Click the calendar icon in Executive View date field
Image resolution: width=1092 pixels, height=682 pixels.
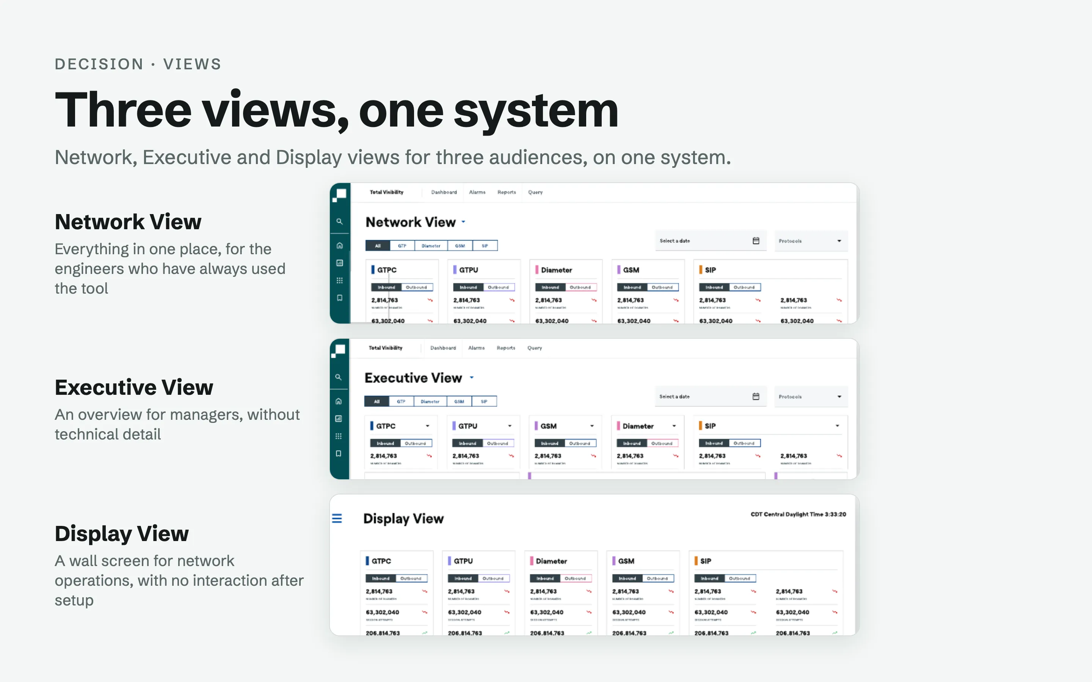point(756,396)
